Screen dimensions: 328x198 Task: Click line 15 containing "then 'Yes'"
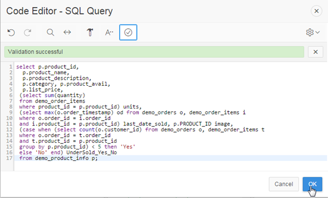(78, 147)
